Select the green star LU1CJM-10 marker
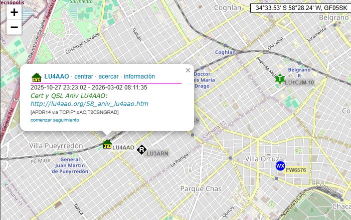The height and width of the screenshot is (220, 351). 280,79
